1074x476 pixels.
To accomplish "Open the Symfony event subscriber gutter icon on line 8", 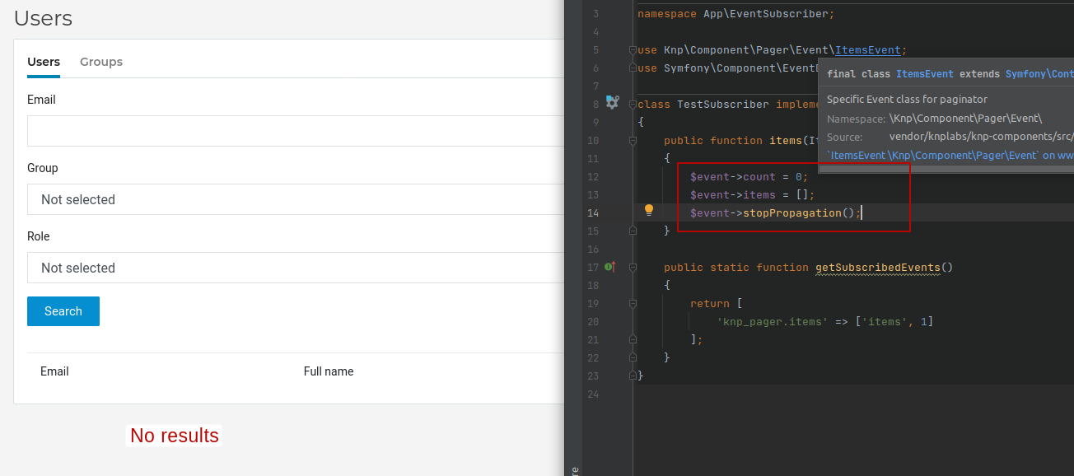I will (612, 102).
